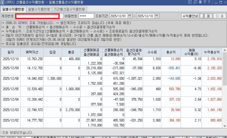Click the window number 1 icon
Screen dimensions: 227x138
click(2, 2)
